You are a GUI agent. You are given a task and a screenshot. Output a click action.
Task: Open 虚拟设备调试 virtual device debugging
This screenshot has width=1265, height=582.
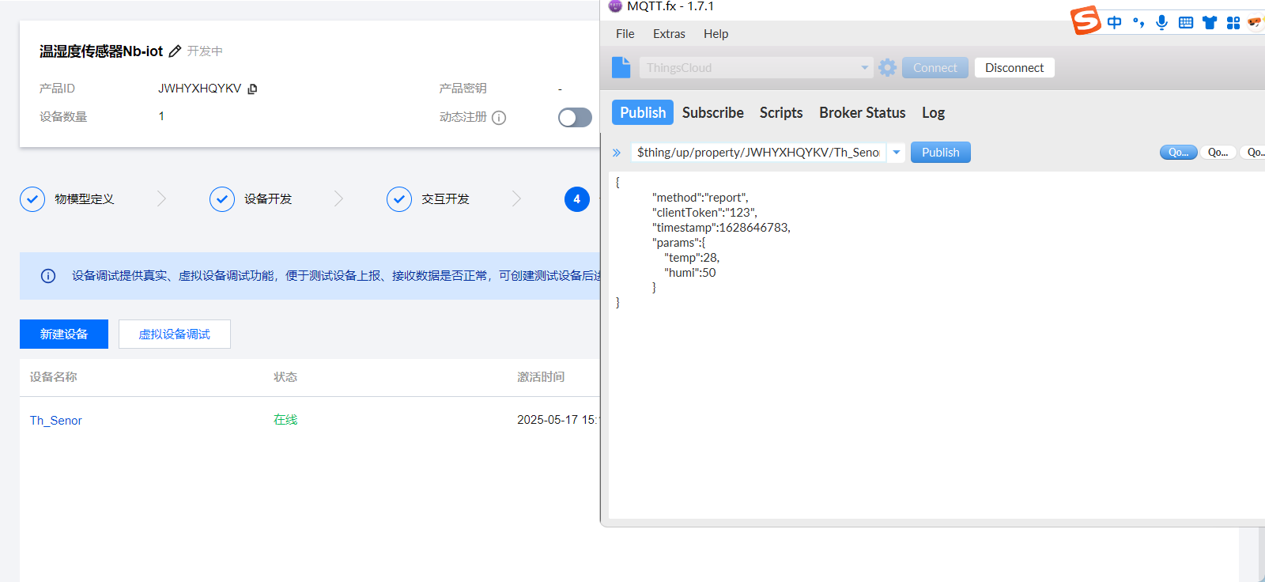click(x=175, y=334)
